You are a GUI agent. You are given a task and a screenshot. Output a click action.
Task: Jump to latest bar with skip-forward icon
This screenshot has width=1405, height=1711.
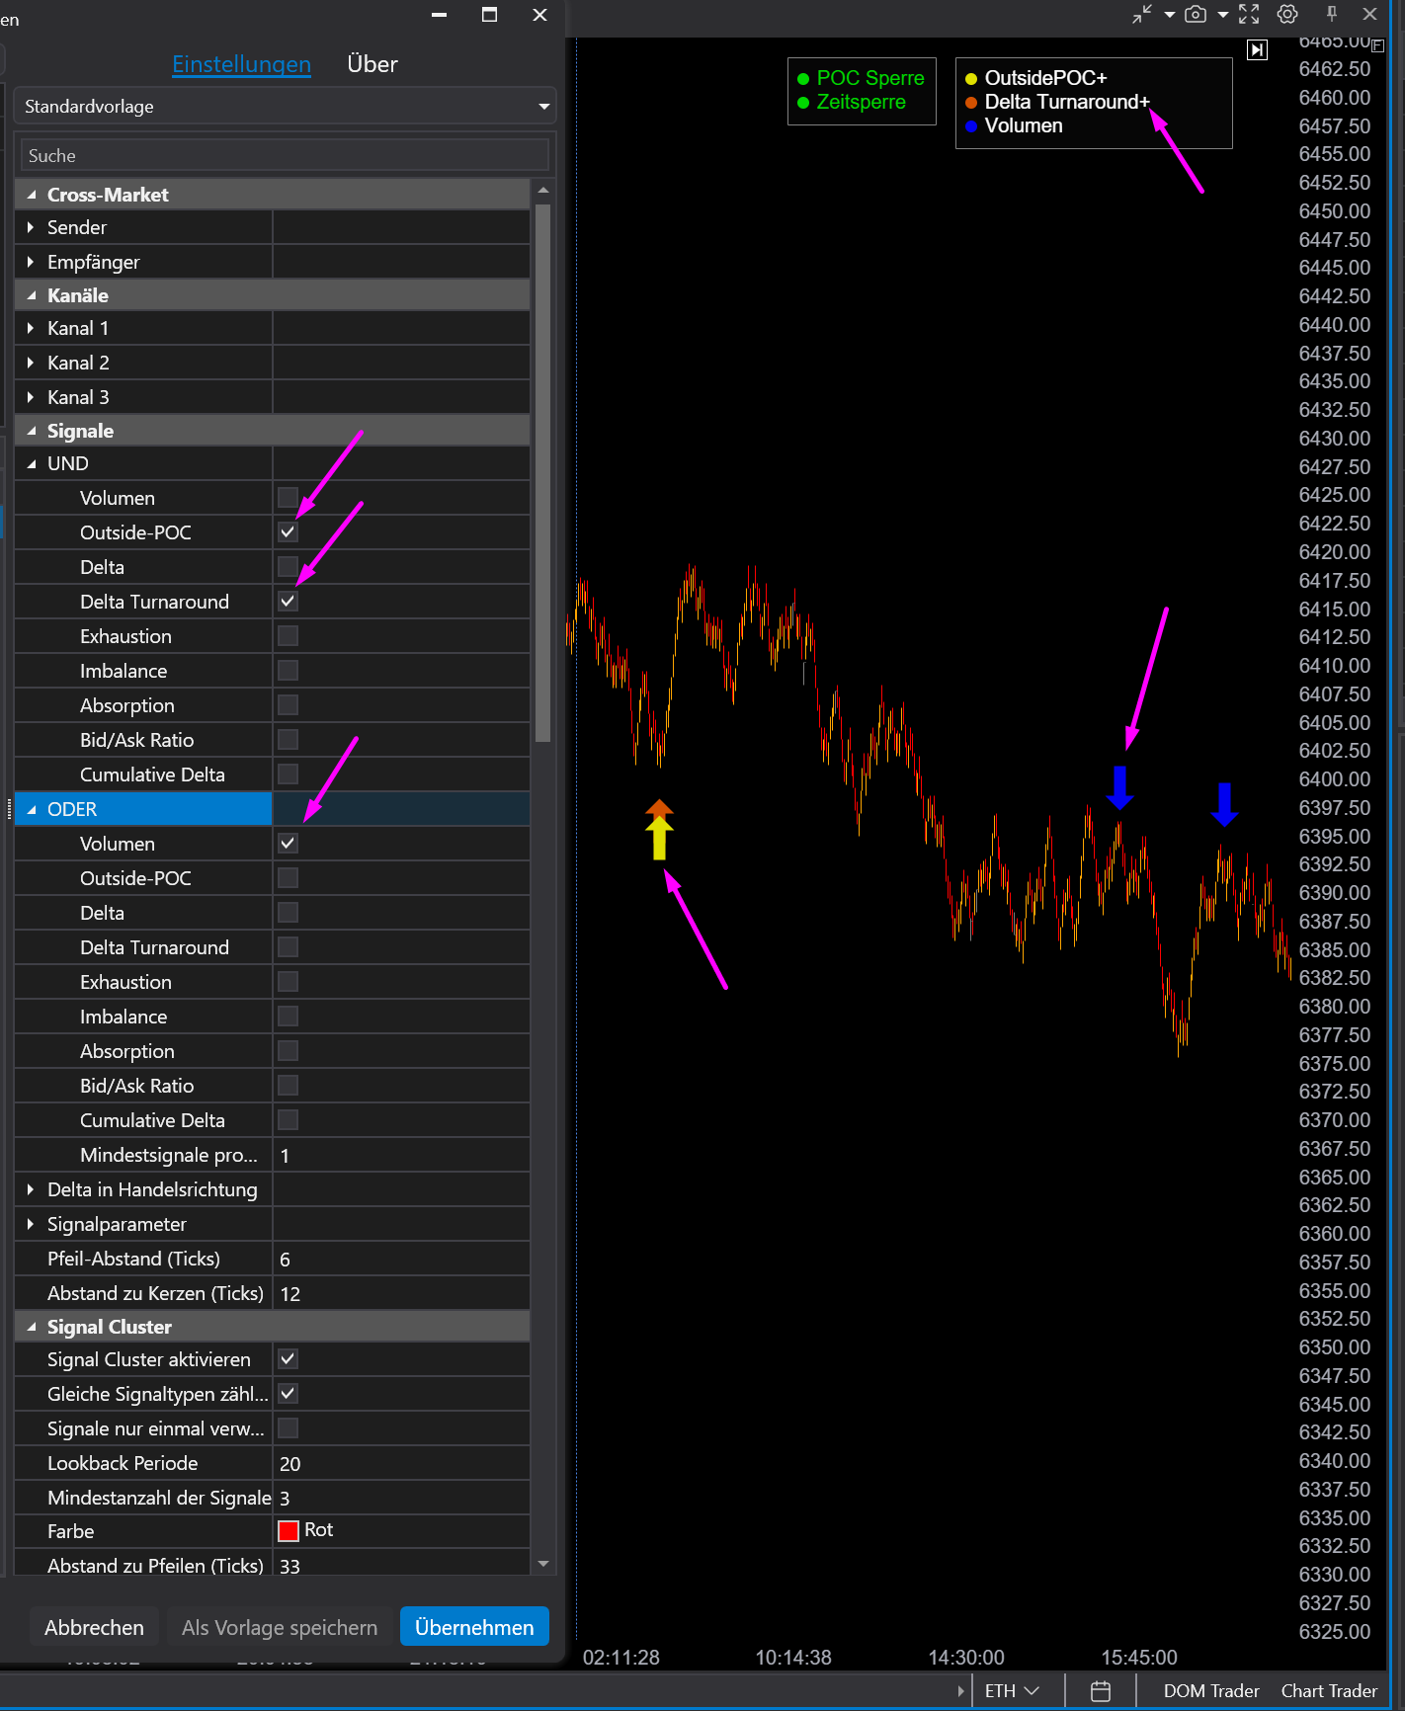pyautogui.click(x=1257, y=49)
